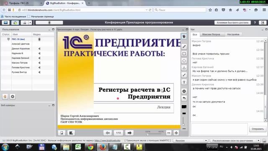
Task: Open the black annotation color picker
Action: (x=184, y=107)
